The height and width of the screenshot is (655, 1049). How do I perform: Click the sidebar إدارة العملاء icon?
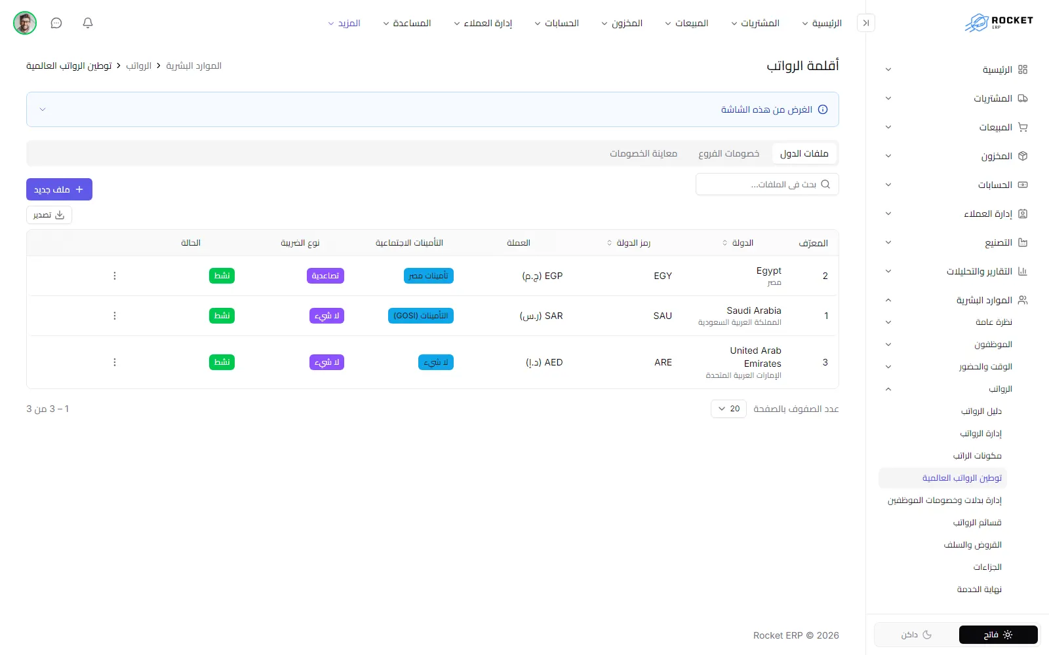pos(1023,214)
